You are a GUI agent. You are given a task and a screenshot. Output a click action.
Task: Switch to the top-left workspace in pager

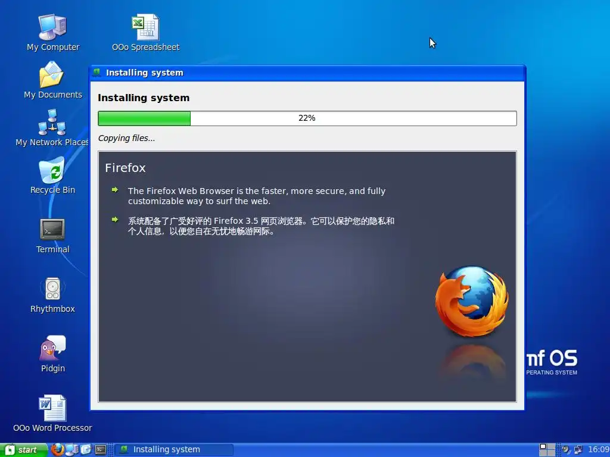click(543, 446)
